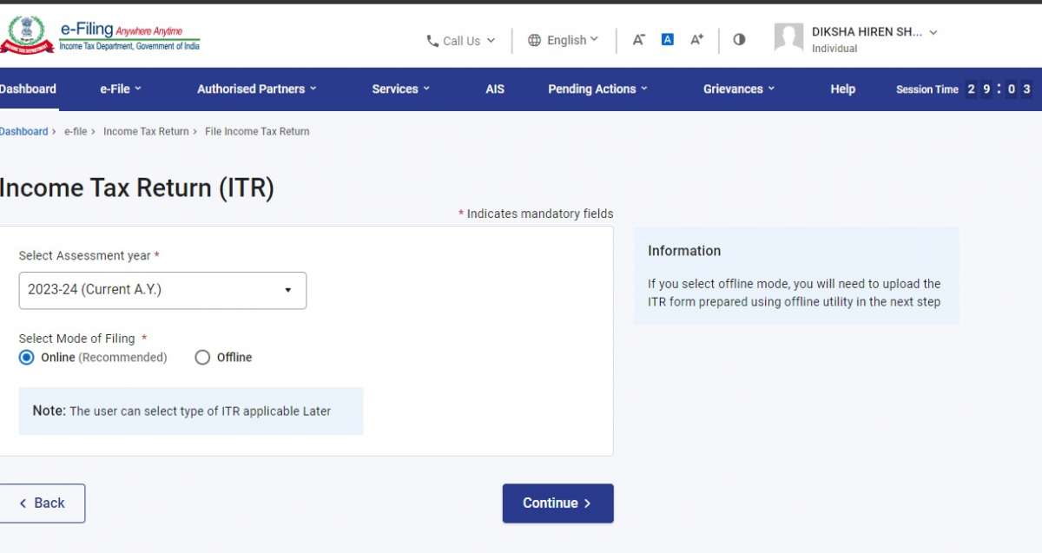Choose the Offline filing mode

(x=202, y=357)
